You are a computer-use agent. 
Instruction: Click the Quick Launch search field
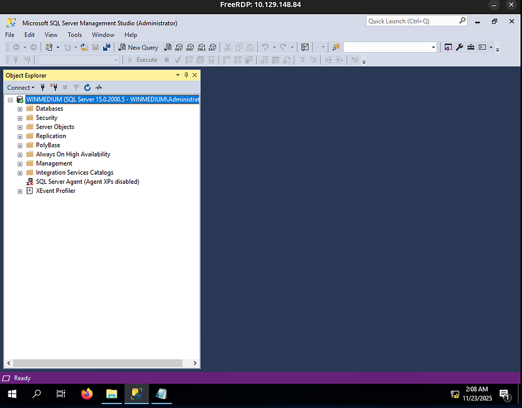tap(416, 21)
